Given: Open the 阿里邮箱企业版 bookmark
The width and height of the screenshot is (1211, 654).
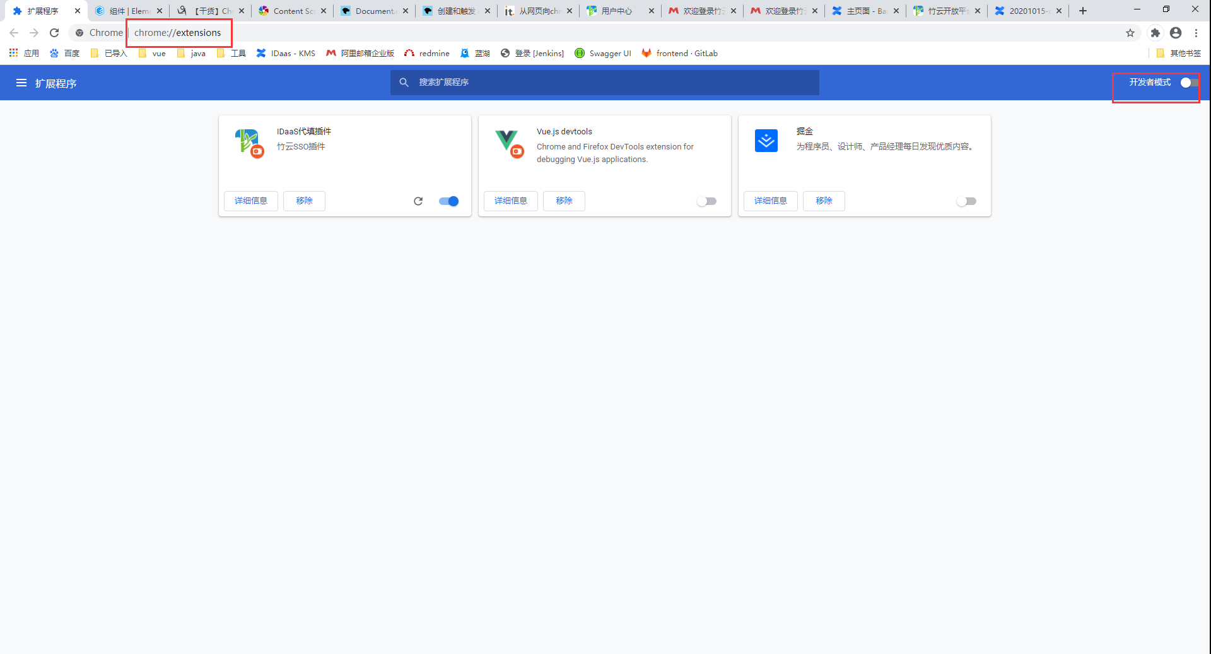Looking at the screenshot, I should coord(360,54).
